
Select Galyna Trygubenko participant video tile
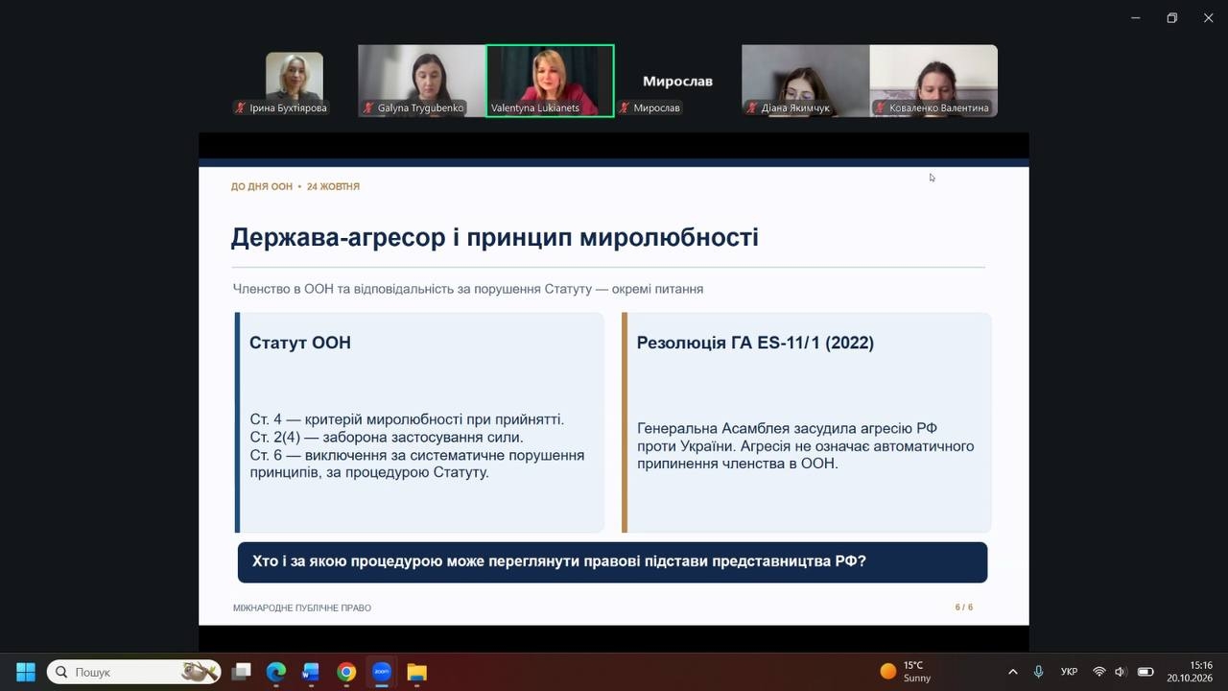pyautogui.click(x=421, y=81)
